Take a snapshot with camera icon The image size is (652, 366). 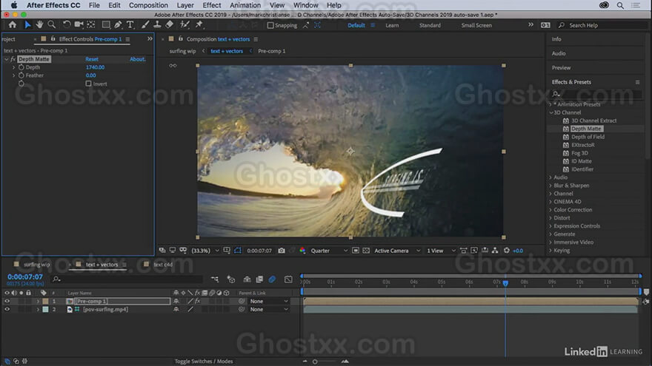[282, 251]
